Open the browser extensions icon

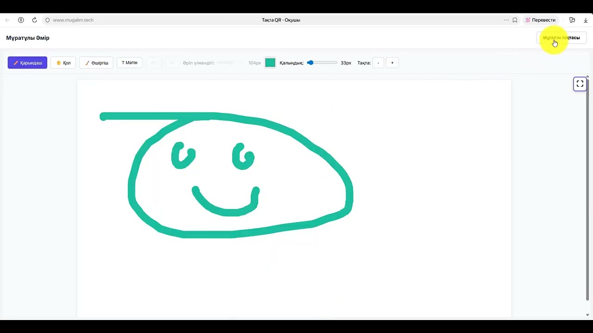point(572,20)
